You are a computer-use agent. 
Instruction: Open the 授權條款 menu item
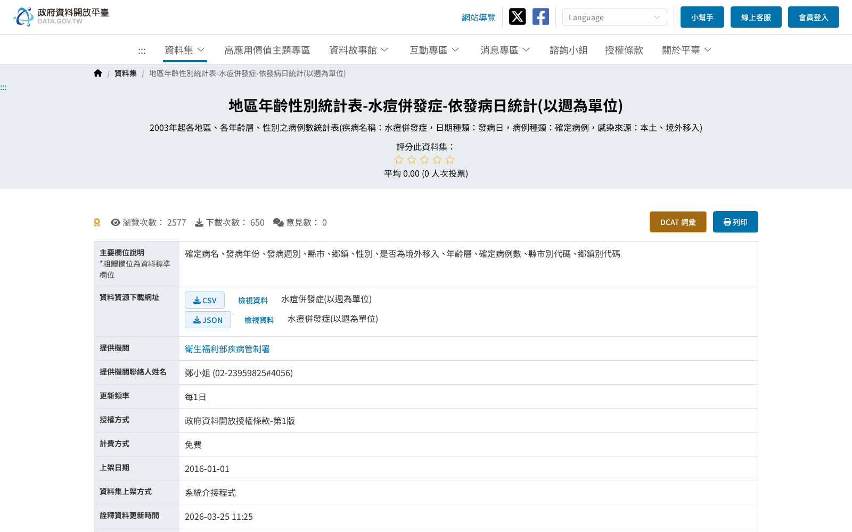(x=624, y=50)
